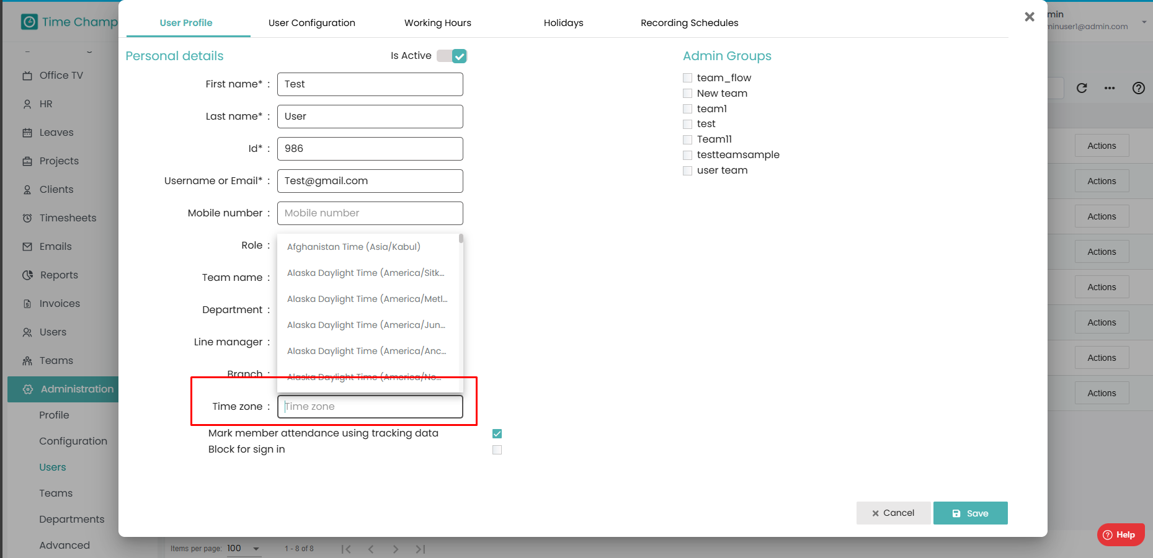Viewport: 1153px width, 558px height.
Task: Open Projects briefcase icon in sidebar
Action: [x=27, y=161]
